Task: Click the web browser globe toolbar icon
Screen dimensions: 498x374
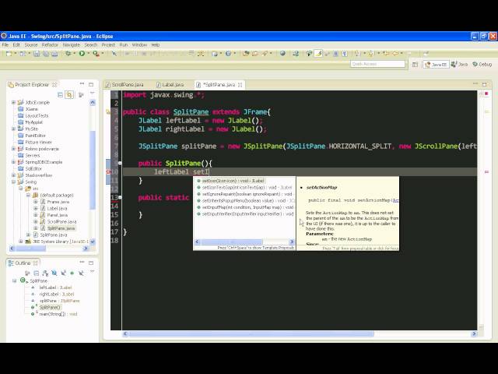Action: click(282, 54)
